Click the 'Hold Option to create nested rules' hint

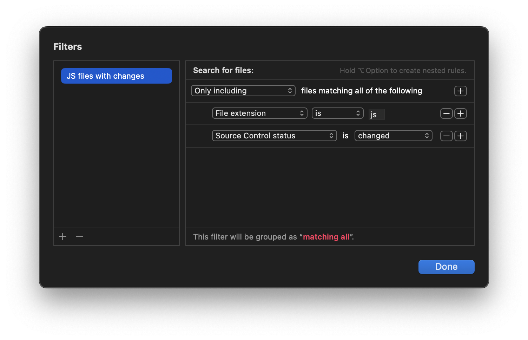point(403,71)
